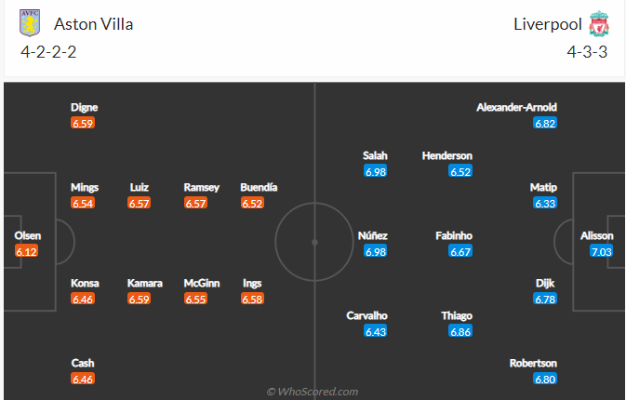Select player Buendía on the pitch
Screen dimensions: 626x400
point(259,187)
